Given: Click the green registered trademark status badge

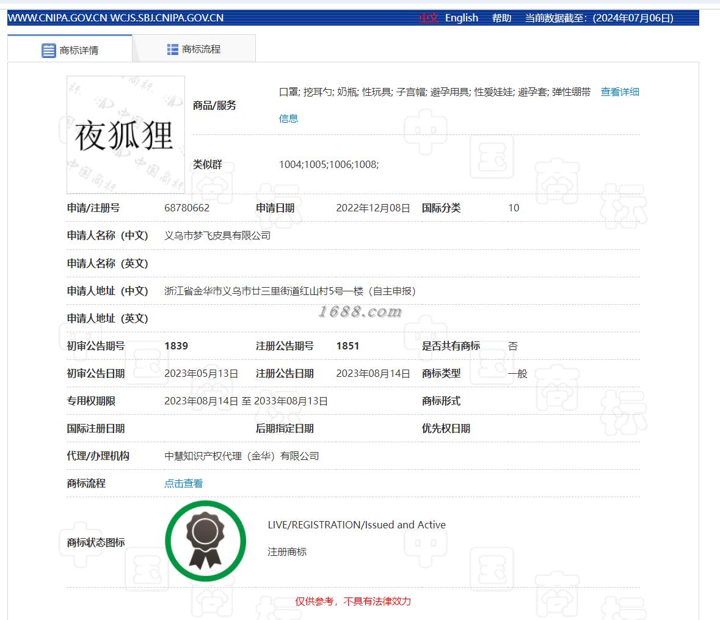Looking at the screenshot, I should [205, 541].
